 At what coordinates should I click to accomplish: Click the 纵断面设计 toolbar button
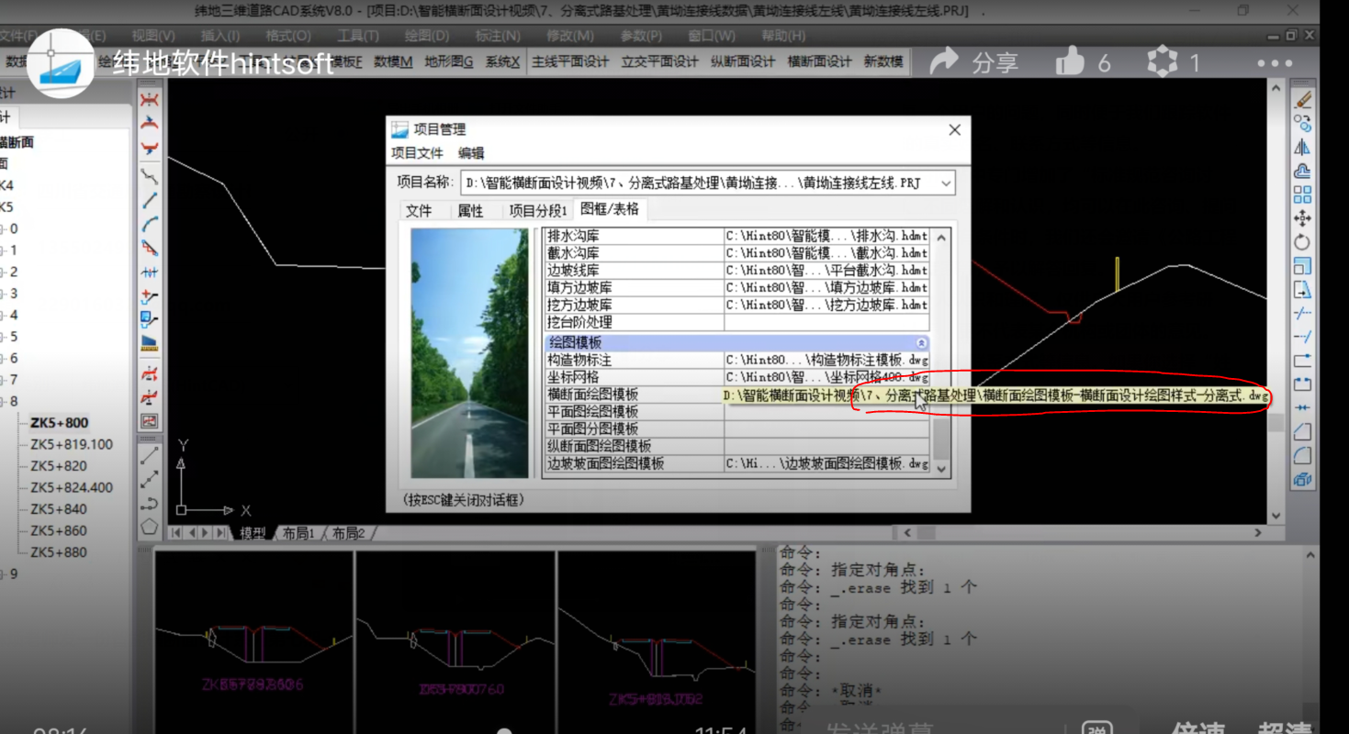(742, 62)
